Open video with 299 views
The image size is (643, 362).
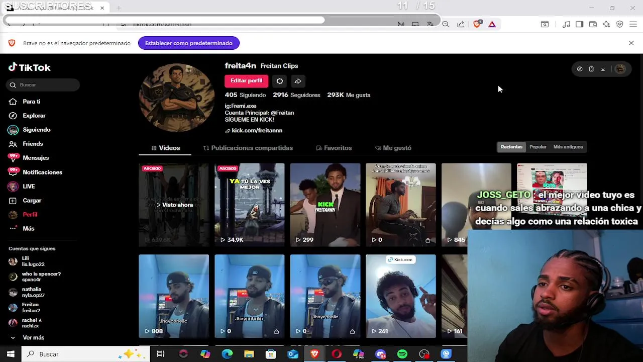pyautogui.click(x=325, y=205)
